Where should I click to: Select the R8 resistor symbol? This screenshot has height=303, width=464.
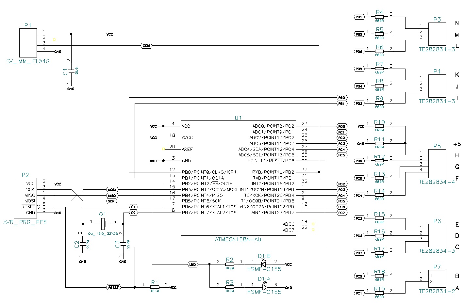click(x=379, y=86)
